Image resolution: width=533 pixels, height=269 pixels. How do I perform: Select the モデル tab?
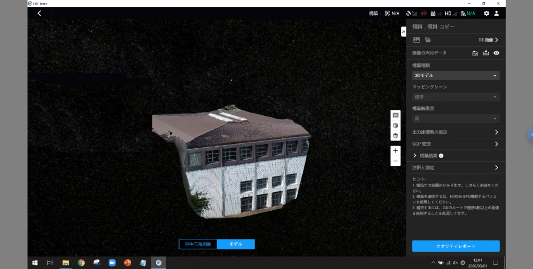coord(236,244)
